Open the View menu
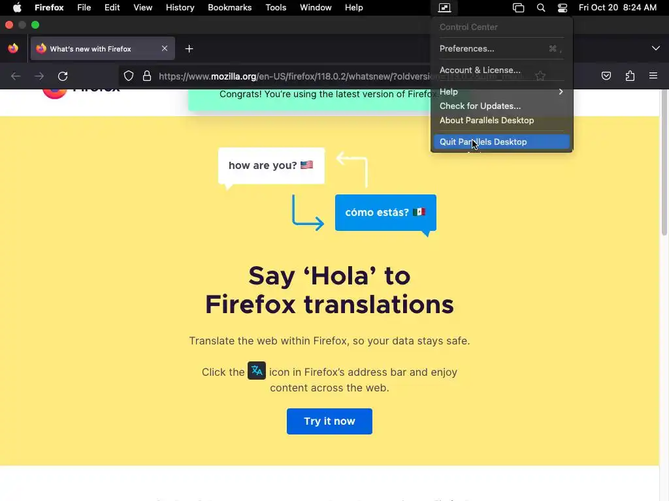Image resolution: width=669 pixels, height=501 pixels. 142,8
